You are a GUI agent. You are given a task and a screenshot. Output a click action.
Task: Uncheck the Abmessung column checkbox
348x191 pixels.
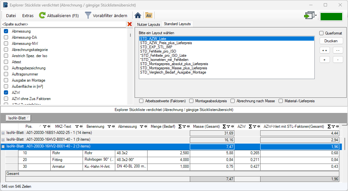tap(6, 31)
